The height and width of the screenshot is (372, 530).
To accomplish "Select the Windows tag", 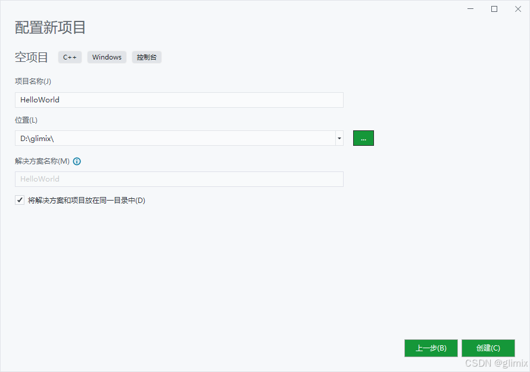I will [x=107, y=57].
